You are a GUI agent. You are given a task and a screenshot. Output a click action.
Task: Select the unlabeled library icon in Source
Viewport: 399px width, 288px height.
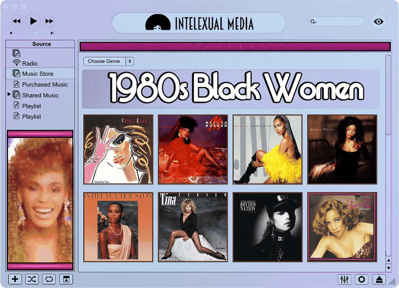coord(16,53)
